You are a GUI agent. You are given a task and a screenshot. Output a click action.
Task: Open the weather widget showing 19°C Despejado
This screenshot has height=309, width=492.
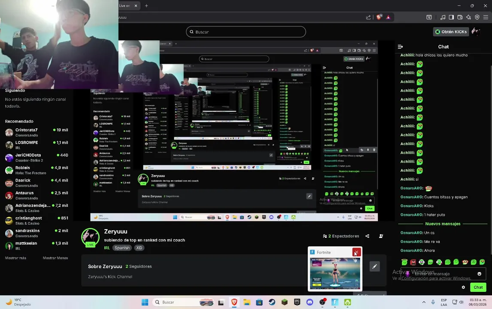point(18,302)
